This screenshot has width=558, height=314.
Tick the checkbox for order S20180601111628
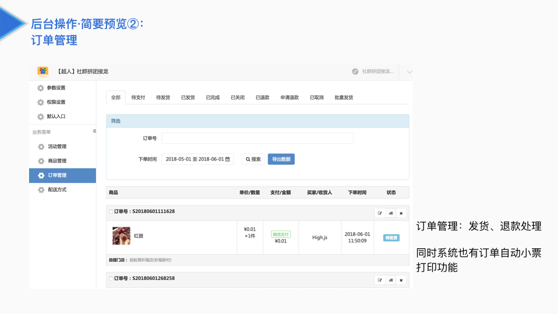[111, 212]
